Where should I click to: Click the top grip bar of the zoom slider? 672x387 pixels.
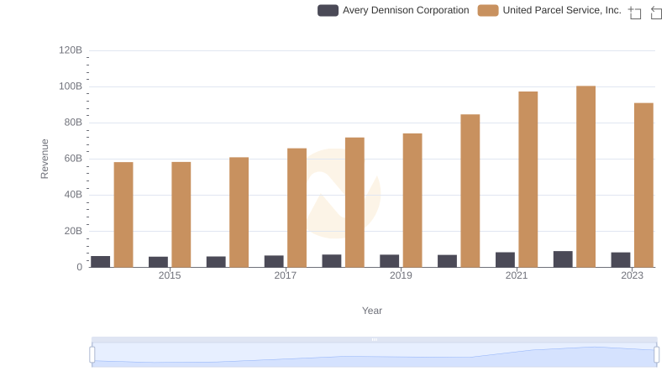click(374, 339)
